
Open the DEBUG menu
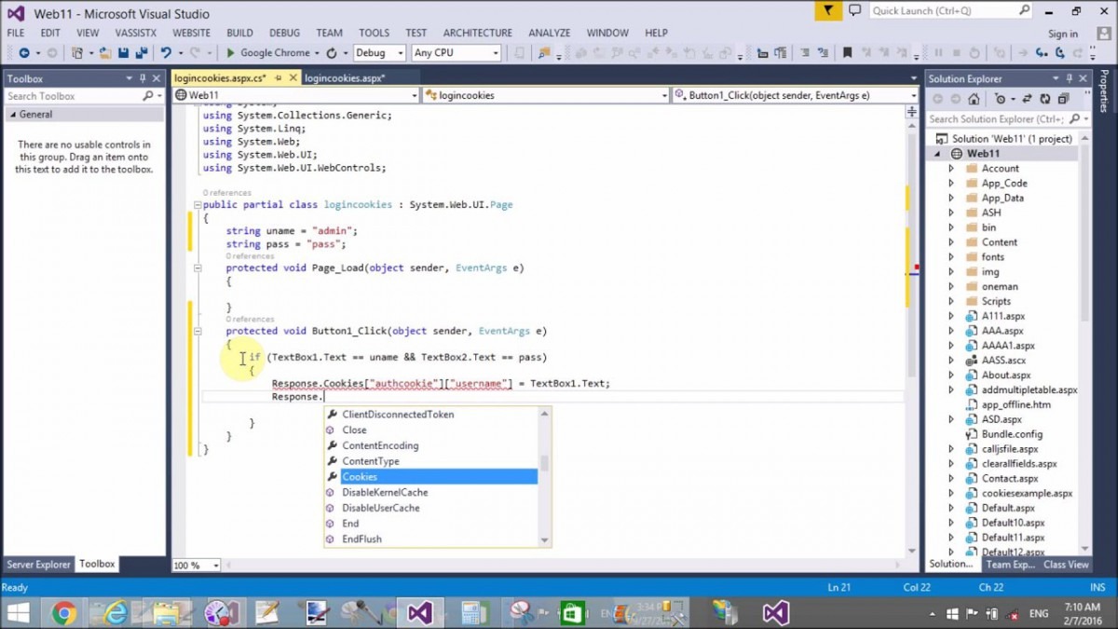coord(284,33)
